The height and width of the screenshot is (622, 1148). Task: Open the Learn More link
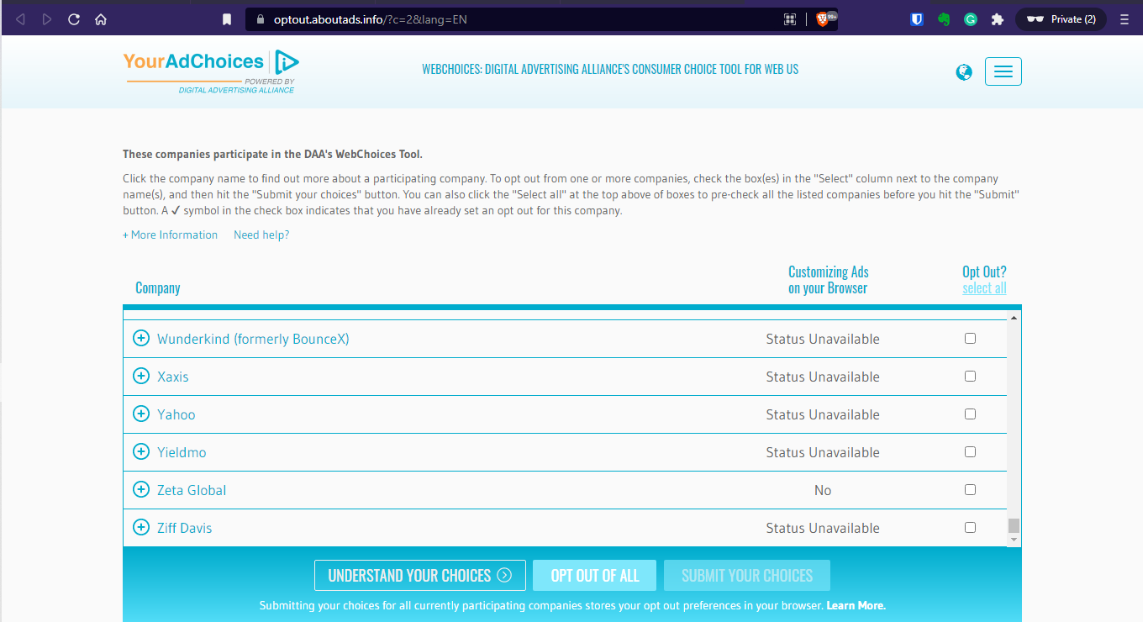pyautogui.click(x=856, y=605)
